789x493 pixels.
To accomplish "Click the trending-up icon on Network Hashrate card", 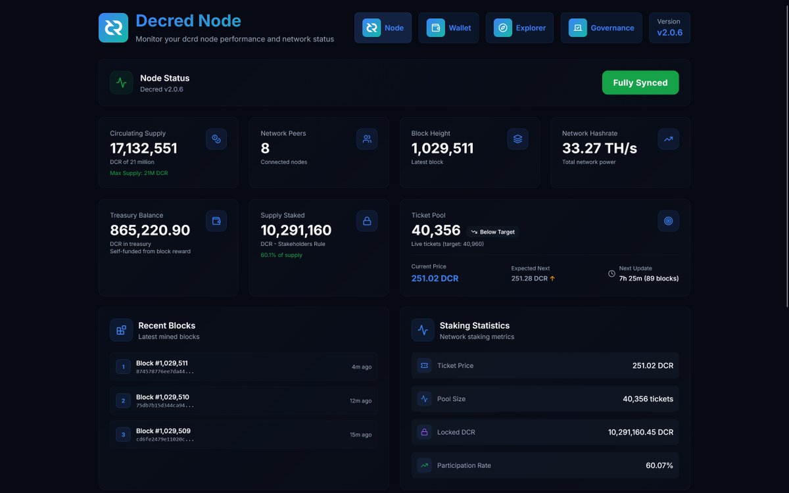I will [x=668, y=139].
